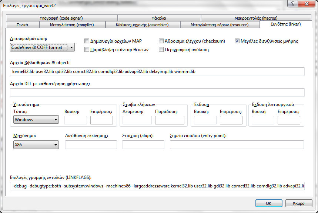Screen dimensions: 318x213
Task: Open the Μηχάνημα X86 dropdown
Action: 36,144
